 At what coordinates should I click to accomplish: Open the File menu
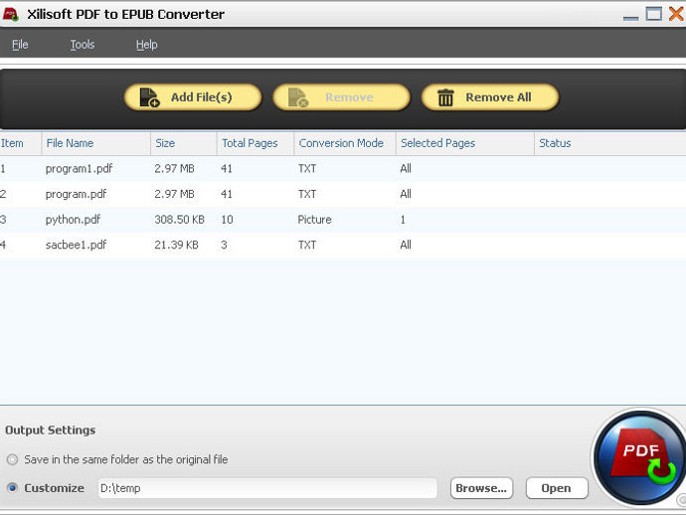[20, 45]
